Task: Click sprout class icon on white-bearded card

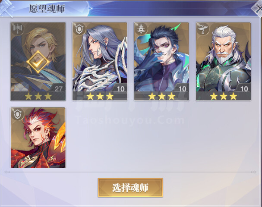Action: 203,29
